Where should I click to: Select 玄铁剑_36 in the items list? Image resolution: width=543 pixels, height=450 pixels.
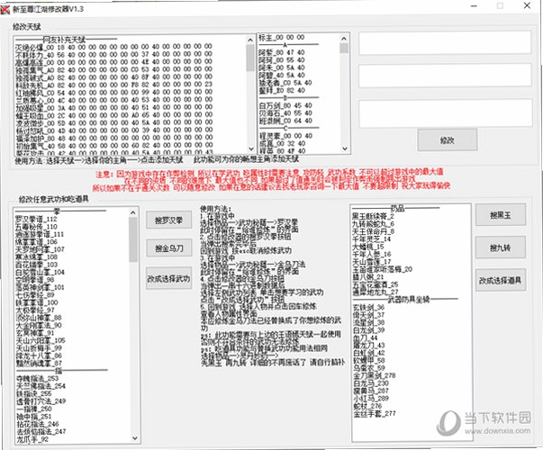pyautogui.click(x=368, y=307)
